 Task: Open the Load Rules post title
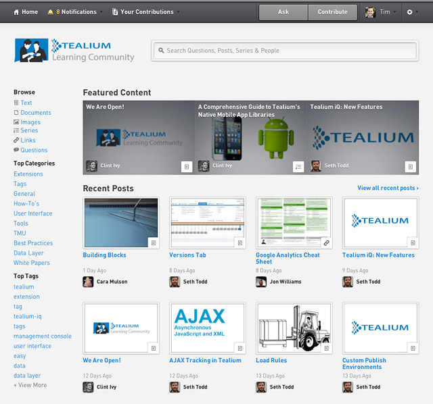click(271, 361)
